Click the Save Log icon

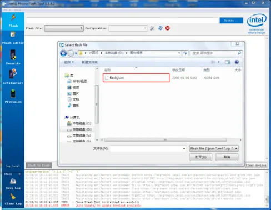[x=13, y=181]
